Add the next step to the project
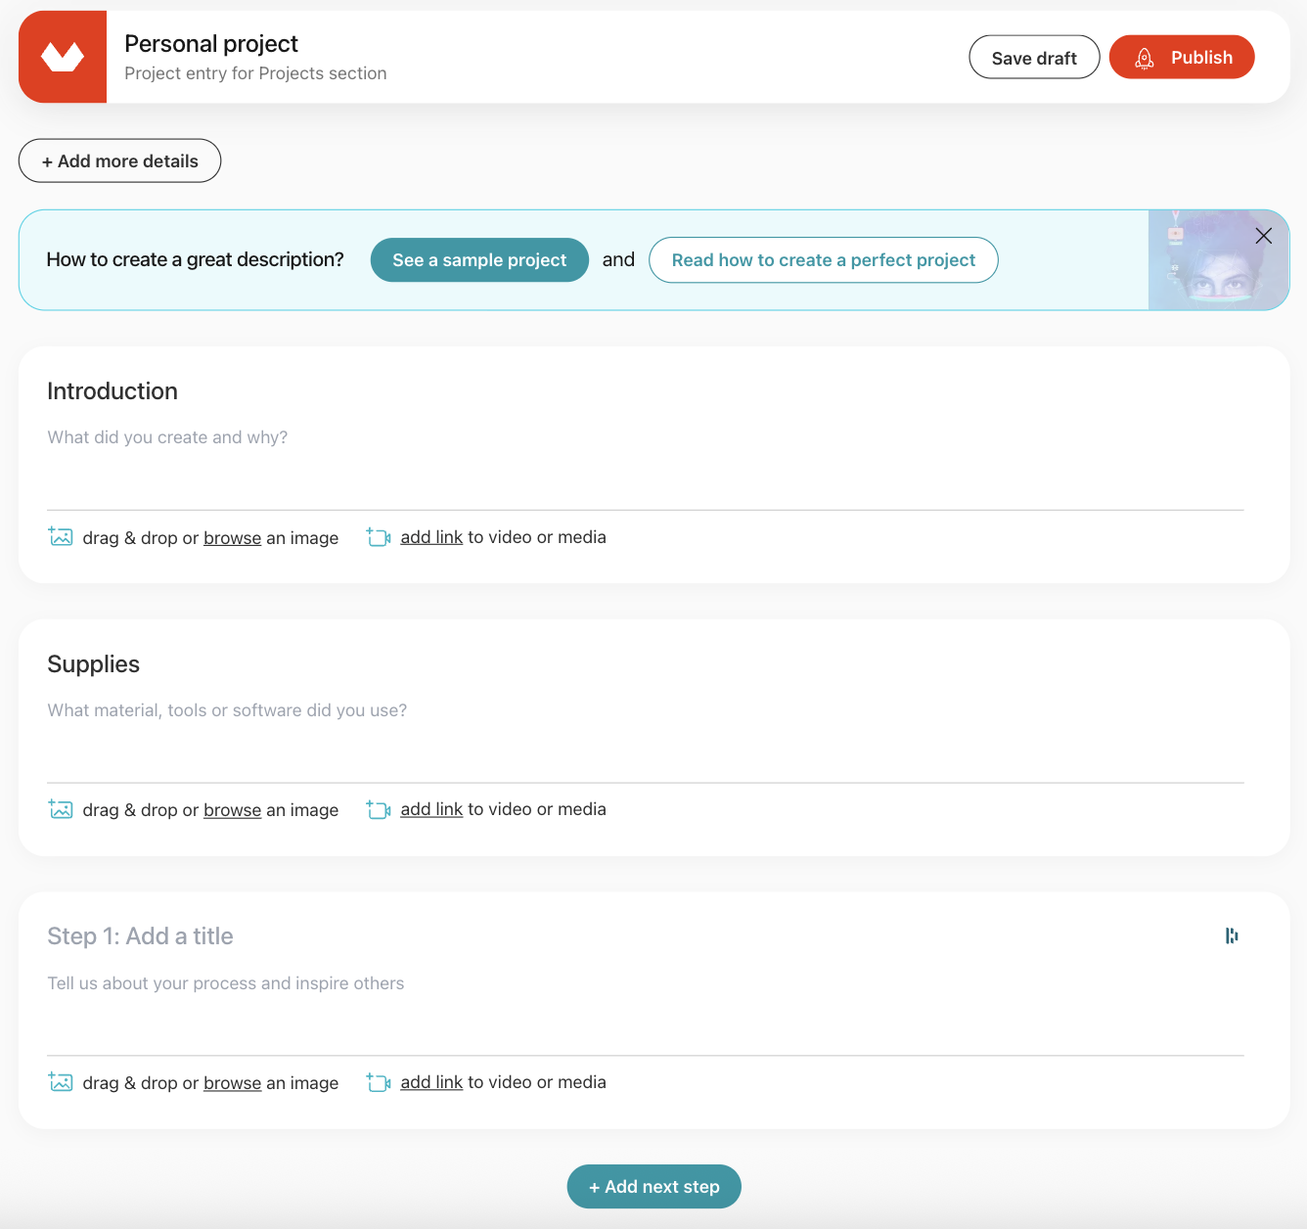Screen dimensions: 1307x1229 [x=653, y=1187]
